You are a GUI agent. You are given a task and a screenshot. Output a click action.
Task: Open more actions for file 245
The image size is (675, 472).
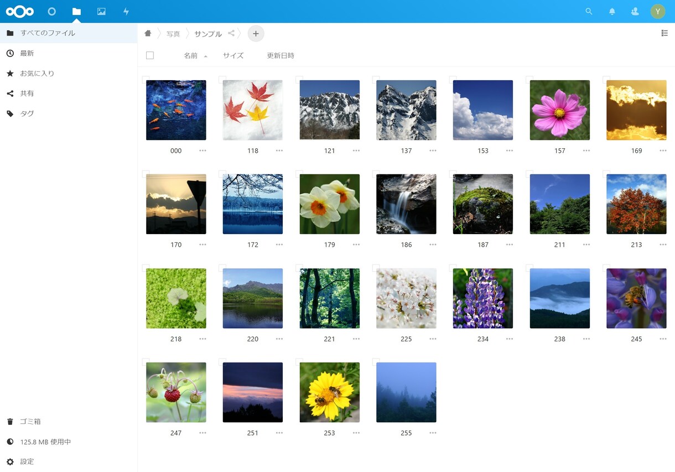[x=663, y=339]
